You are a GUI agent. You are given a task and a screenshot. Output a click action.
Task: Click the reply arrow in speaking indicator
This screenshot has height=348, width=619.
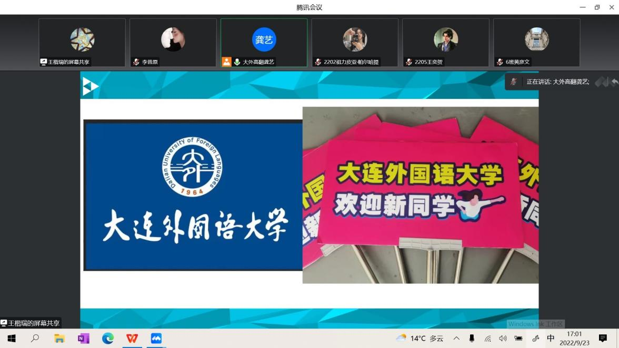[x=614, y=82]
